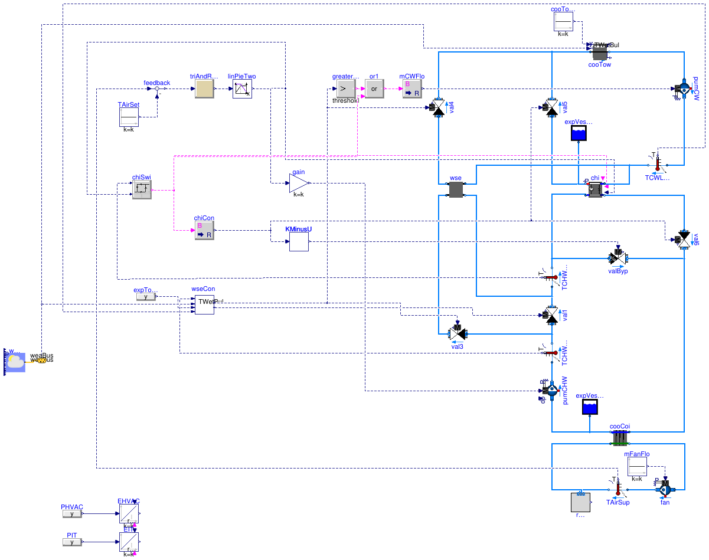Image resolution: width=709 pixels, height=560 pixels.
Task: Select the cooTo… constant block at top
Action: (563, 22)
